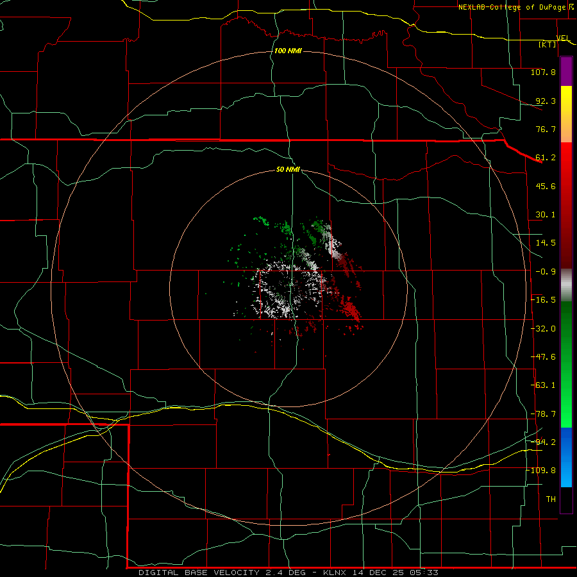Click the blue segment of the color bar
This screenshot has height=577, width=577.
(x=566, y=457)
